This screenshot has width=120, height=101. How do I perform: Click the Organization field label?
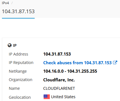tap(20, 80)
